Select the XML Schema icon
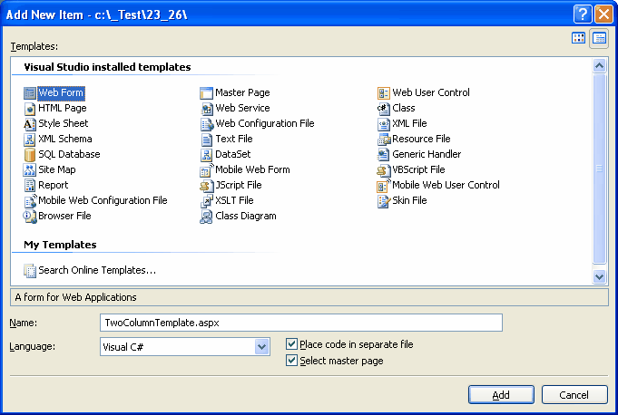This screenshot has width=618, height=415. click(30, 139)
